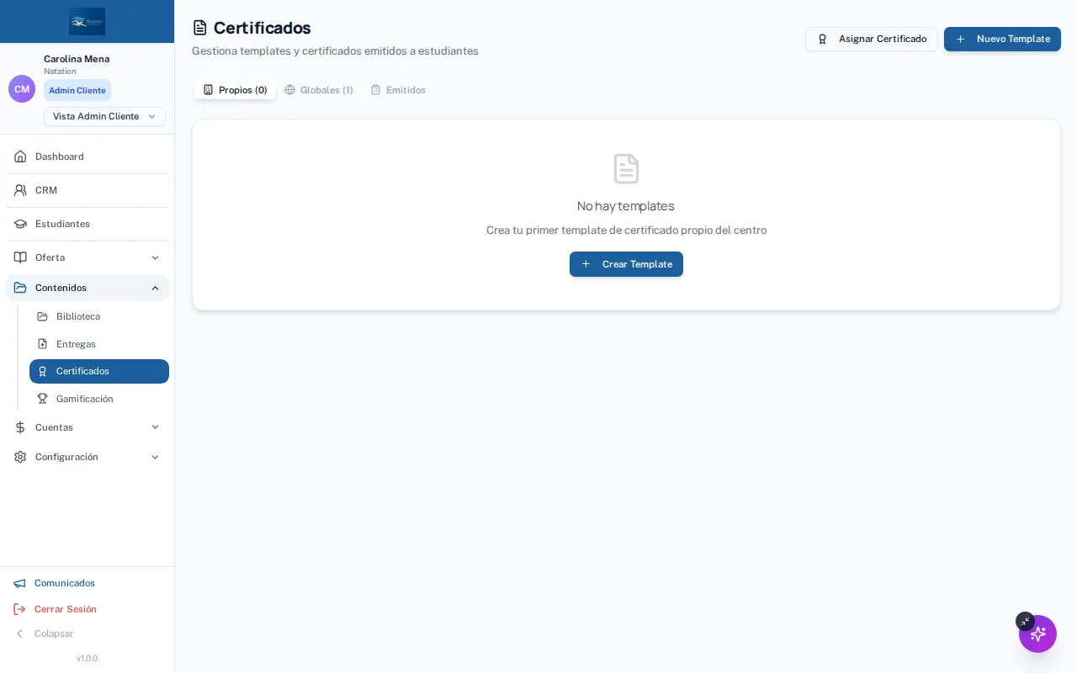Click the Estudiantes graduation cap icon
Image resolution: width=1077 pixels, height=673 pixels.
(x=20, y=224)
